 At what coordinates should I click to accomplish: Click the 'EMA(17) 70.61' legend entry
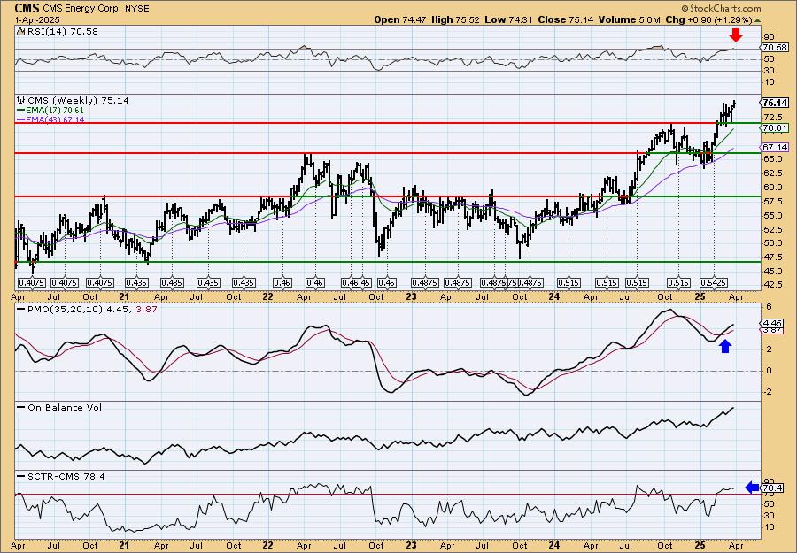tap(56, 111)
